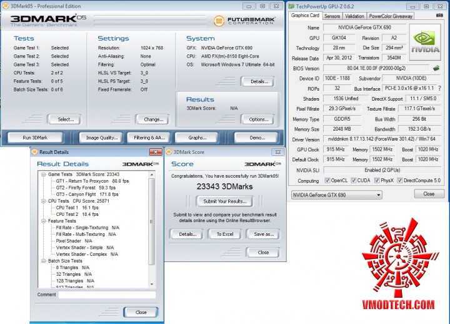The width and height of the screenshot is (450, 324).
Task: Click Result Details title bar icon
Action: point(34,152)
